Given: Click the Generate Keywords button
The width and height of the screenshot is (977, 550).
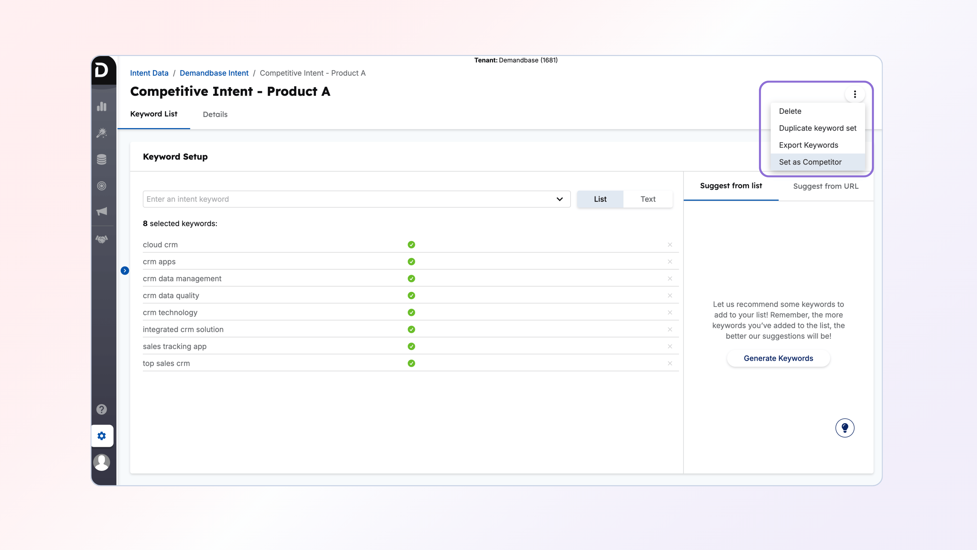Looking at the screenshot, I should click(778, 358).
